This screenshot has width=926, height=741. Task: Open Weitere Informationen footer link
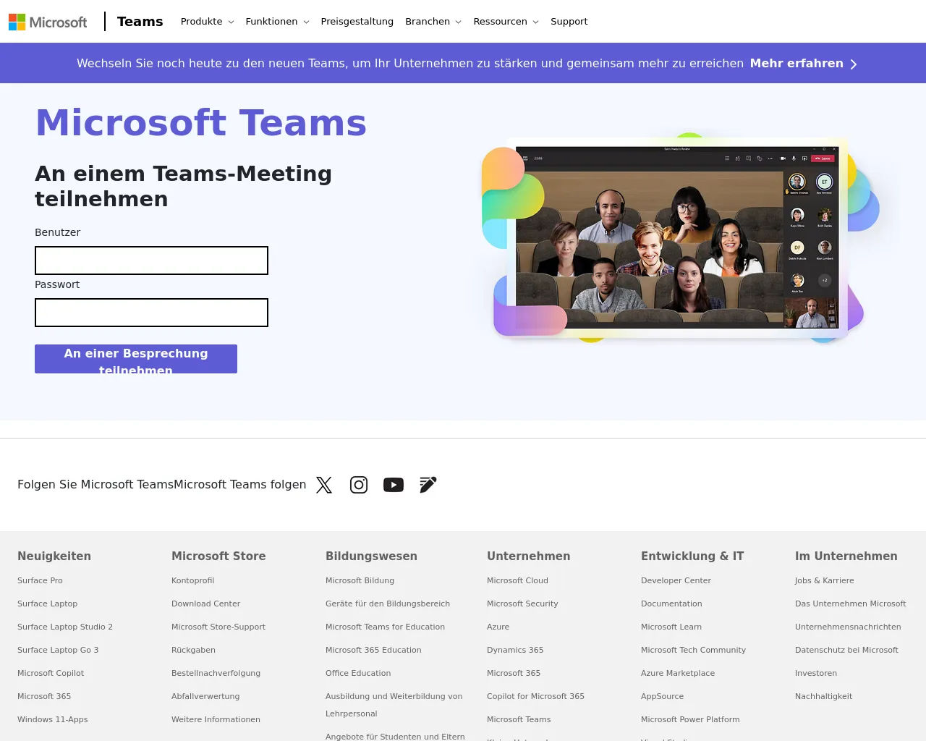(216, 719)
